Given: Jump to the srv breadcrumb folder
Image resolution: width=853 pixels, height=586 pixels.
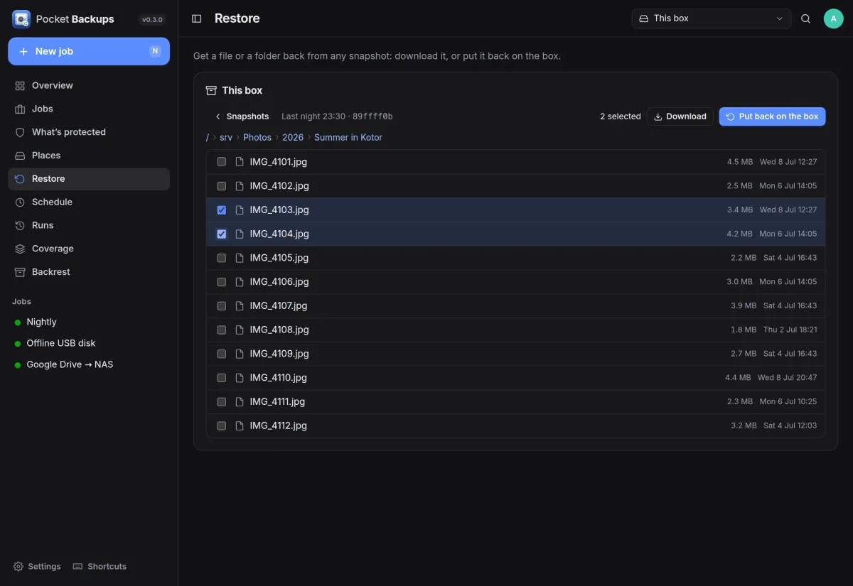Looking at the screenshot, I should click(x=226, y=137).
